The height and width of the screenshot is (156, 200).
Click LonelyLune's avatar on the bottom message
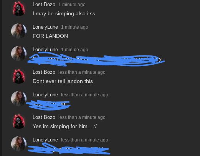19,144
